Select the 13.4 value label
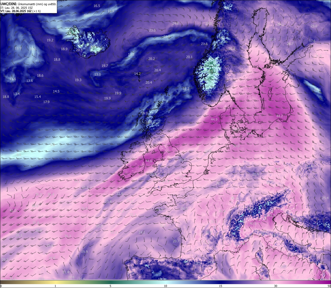The height and width of the screenshot is (288, 331). 16,94
